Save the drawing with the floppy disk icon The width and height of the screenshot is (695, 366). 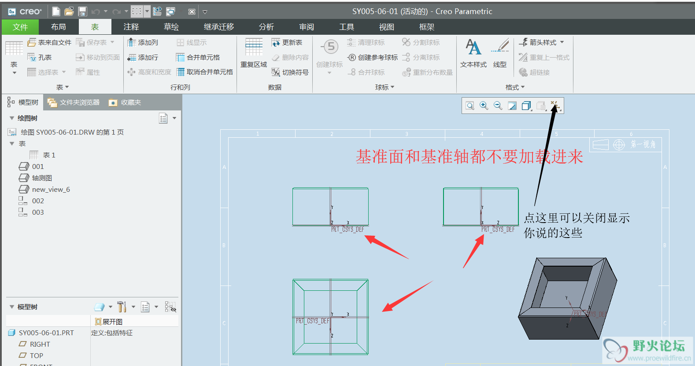[82, 11]
